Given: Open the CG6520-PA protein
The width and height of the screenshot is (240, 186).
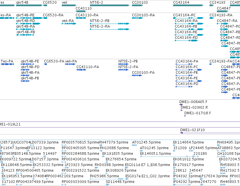Looking at the screenshot, I should click(x=45, y=64).
